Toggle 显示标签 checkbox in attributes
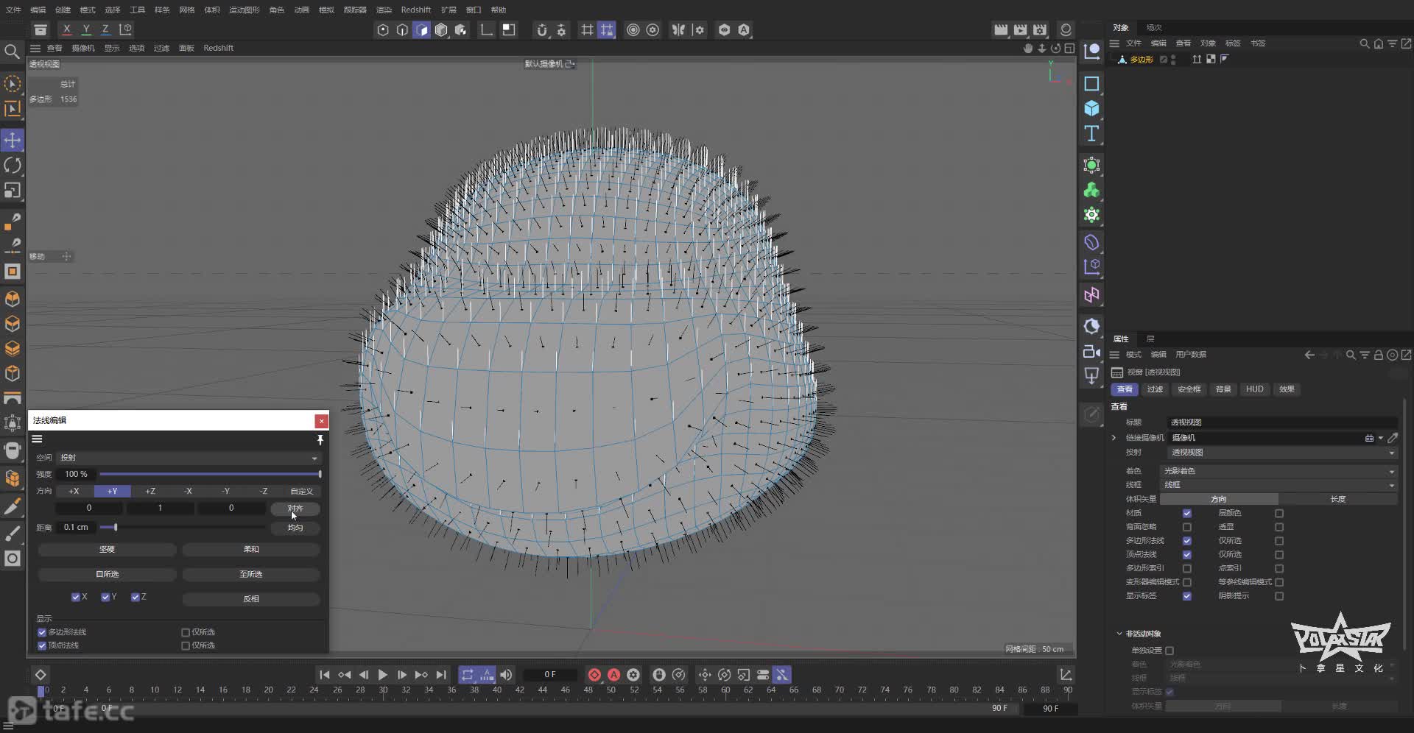Screen dimensions: 1414x733 1186,596
